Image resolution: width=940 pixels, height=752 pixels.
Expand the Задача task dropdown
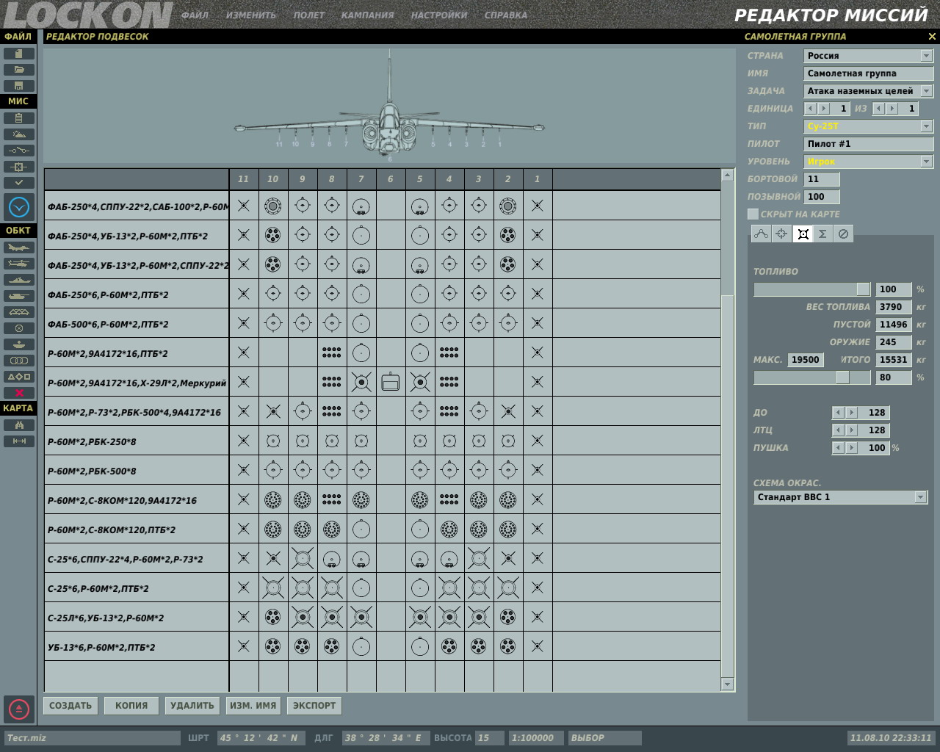pos(926,91)
